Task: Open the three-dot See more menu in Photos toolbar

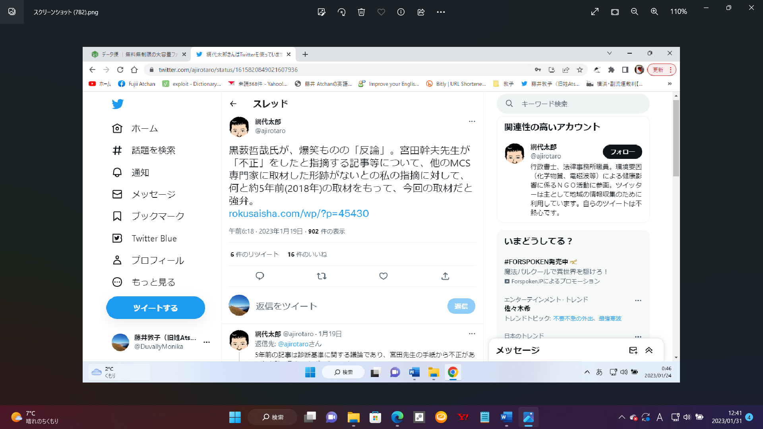Action: click(441, 12)
